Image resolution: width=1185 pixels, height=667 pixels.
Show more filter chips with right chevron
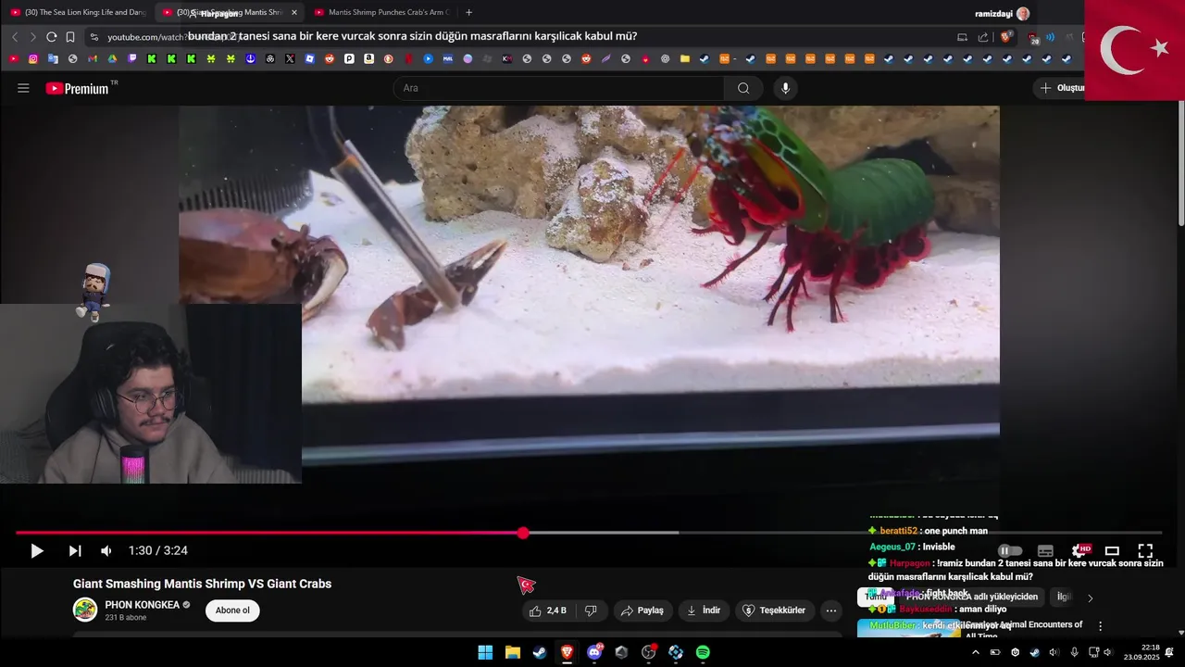(1090, 598)
